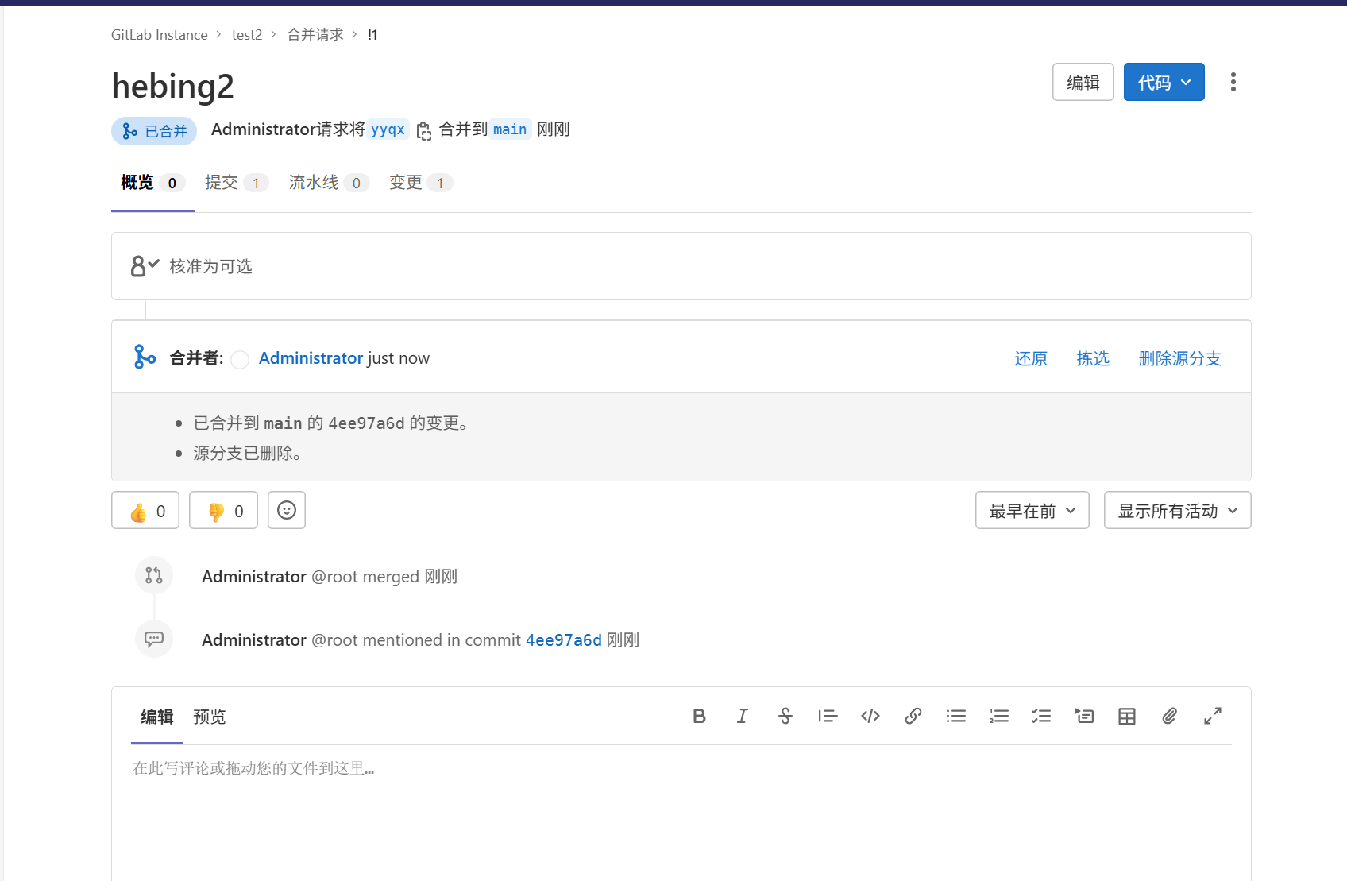This screenshot has height=881, width=1347.
Task: Insert a link using the chain icon
Action: tap(913, 717)
